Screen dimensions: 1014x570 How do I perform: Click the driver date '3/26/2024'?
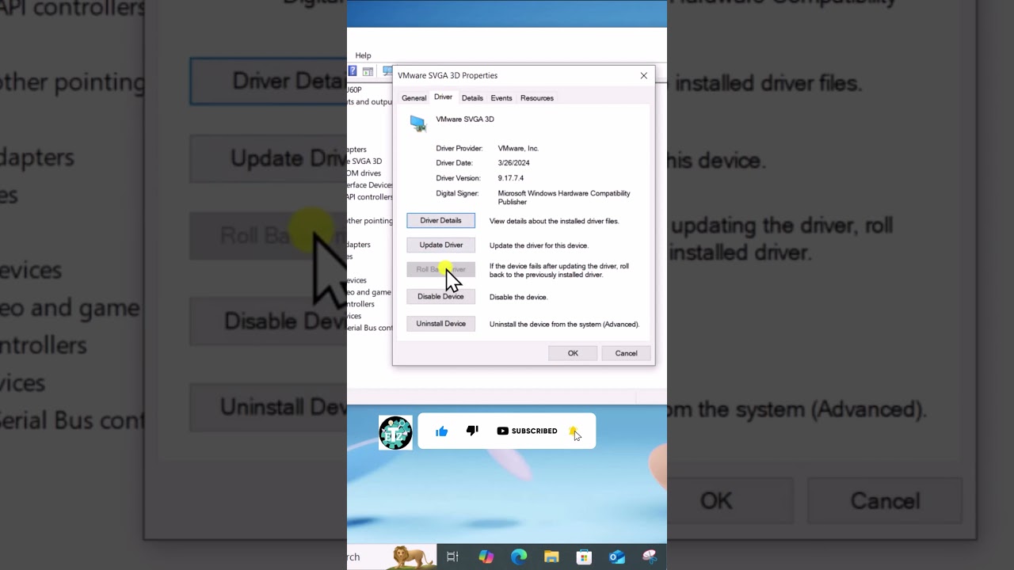pyautogui.click(x=513, y=163)
